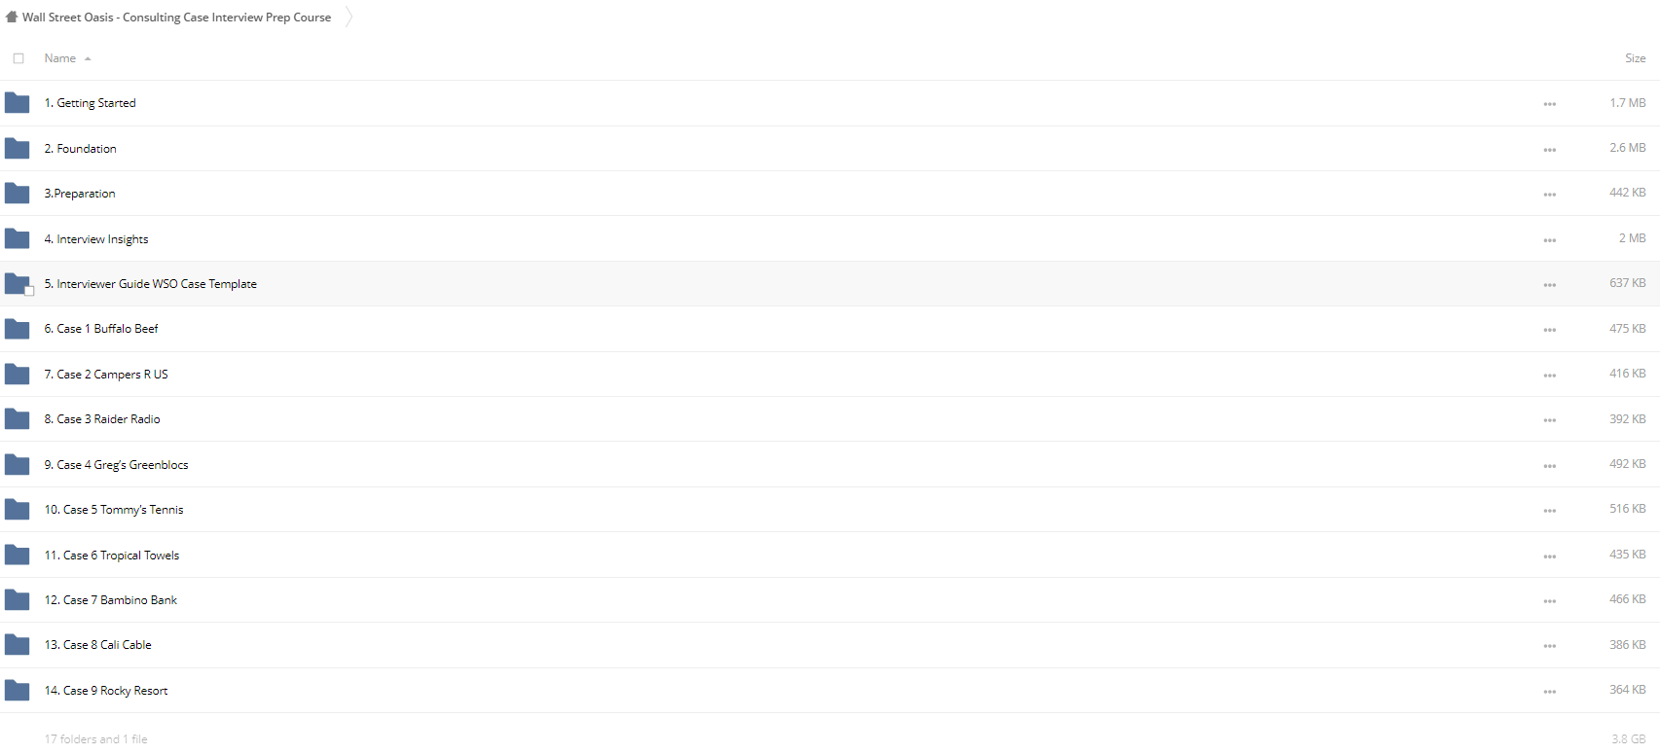Open 9. Case 4 Greg's Greenblocs folder

pyautogui.click(x=116, y=465)
